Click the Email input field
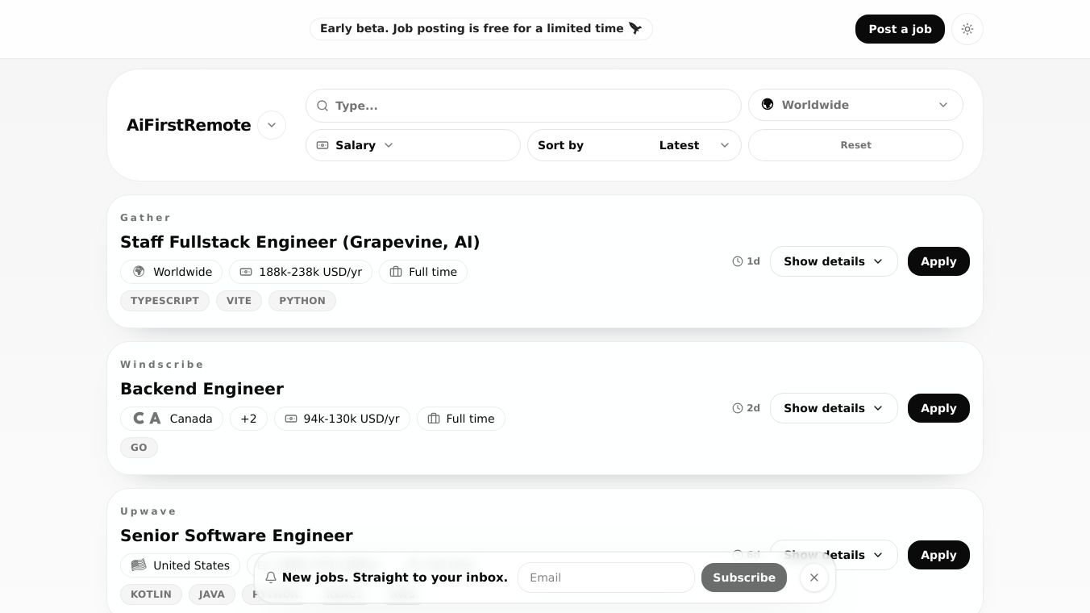 pyautogui.click(x=605, y=578)
